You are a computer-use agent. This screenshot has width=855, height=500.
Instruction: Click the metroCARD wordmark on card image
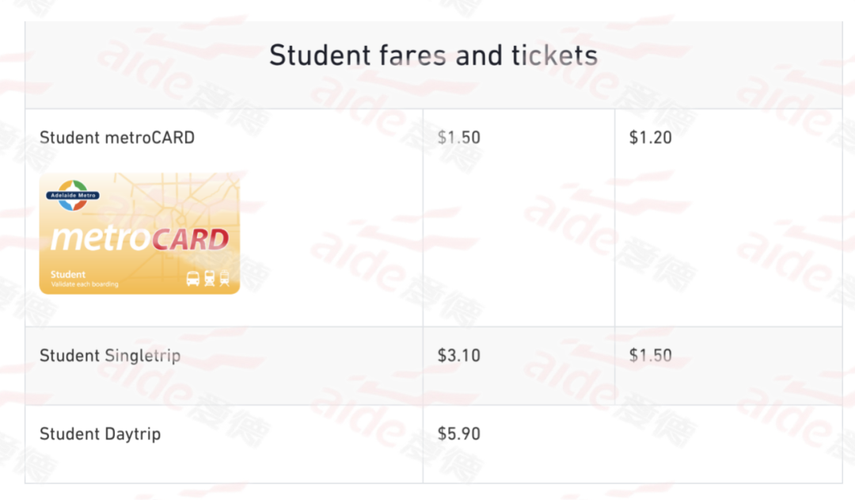pyautogui.click(x=140, y=239)
